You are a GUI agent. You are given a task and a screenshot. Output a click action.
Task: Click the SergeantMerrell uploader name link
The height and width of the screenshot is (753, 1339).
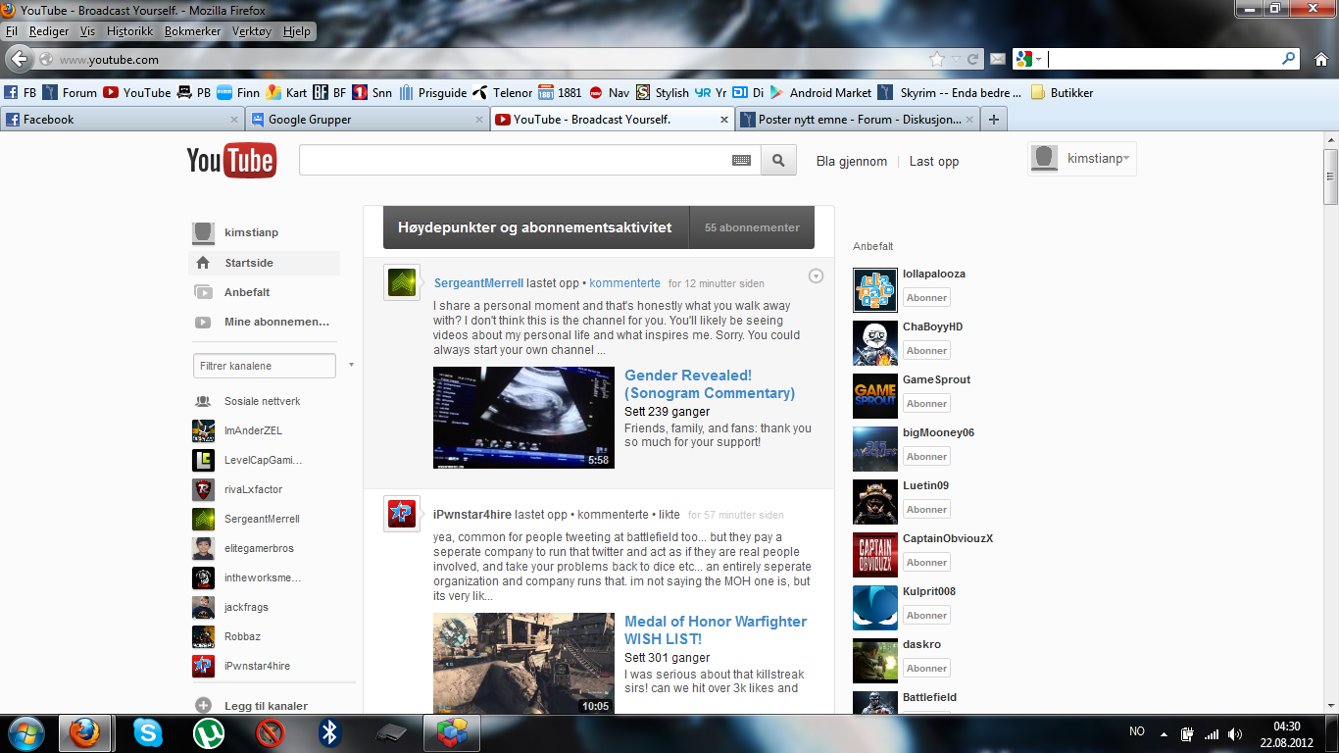point(478,283)
